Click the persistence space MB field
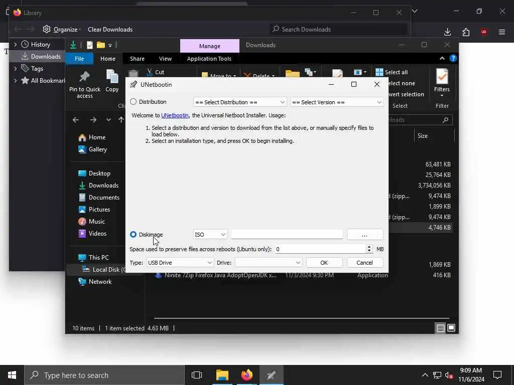 pos(320,249)
